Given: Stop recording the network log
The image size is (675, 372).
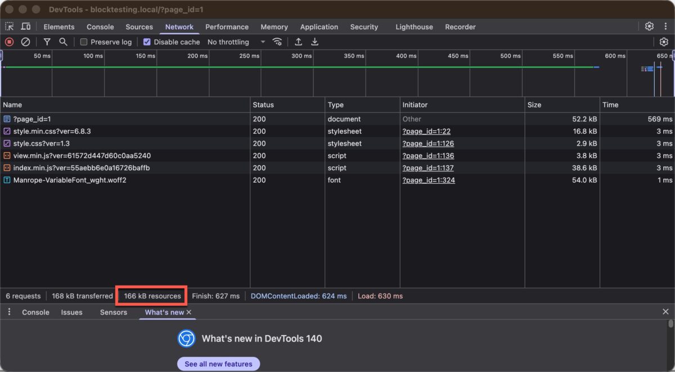Looking at the screenshot, I should tap(8, 42).
